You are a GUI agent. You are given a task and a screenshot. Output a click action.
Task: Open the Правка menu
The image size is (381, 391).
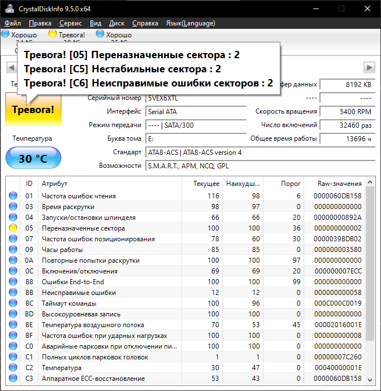click(x=40, y=23)
